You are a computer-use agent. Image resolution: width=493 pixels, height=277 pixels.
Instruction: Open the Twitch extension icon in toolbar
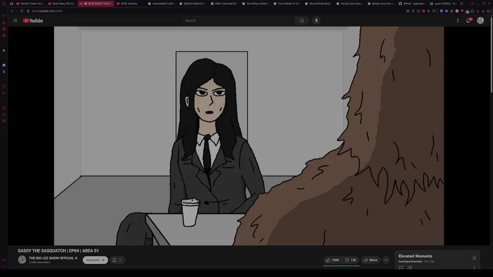tap(457, 11)
